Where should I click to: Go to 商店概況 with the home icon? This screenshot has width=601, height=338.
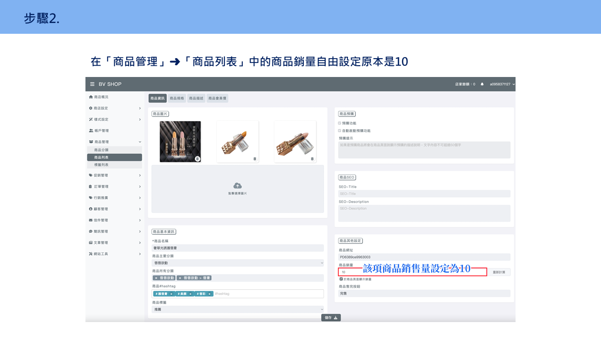(91, 97)
